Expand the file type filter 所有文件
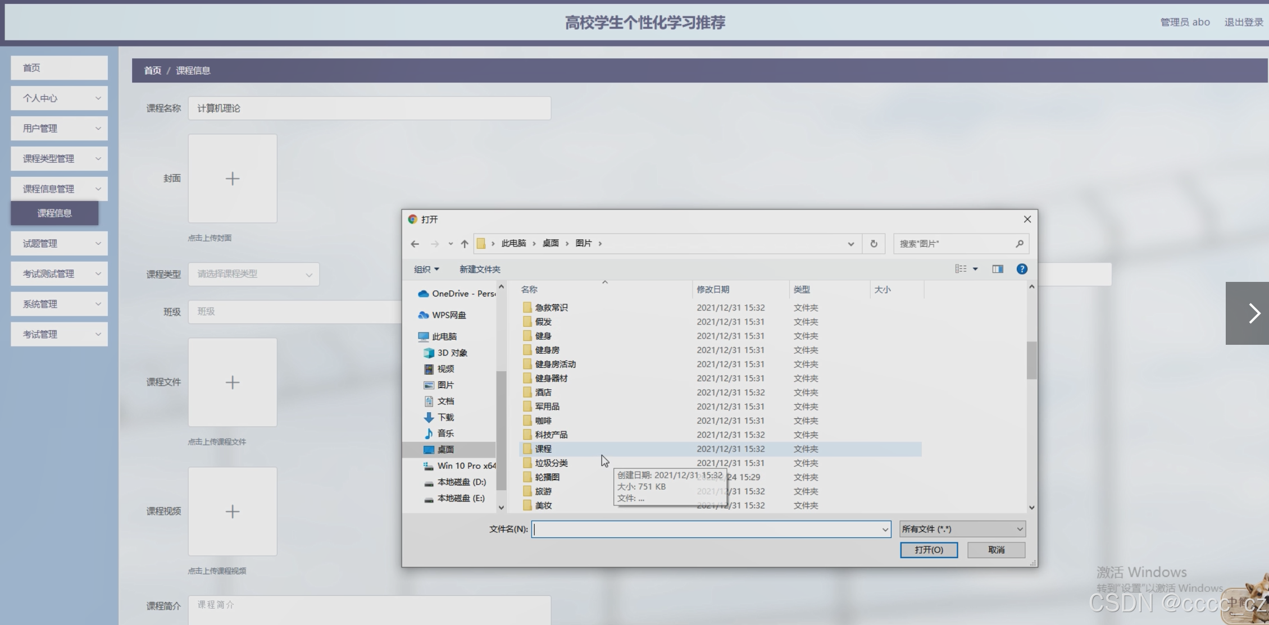Image resolution: width=1269 pixels, height=625 pixels. pyautogui.click(x=962, y=529)
